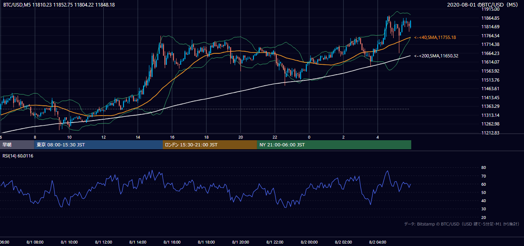Click RSI axis level 80
The image size is (524, 246).
[484, 168]
